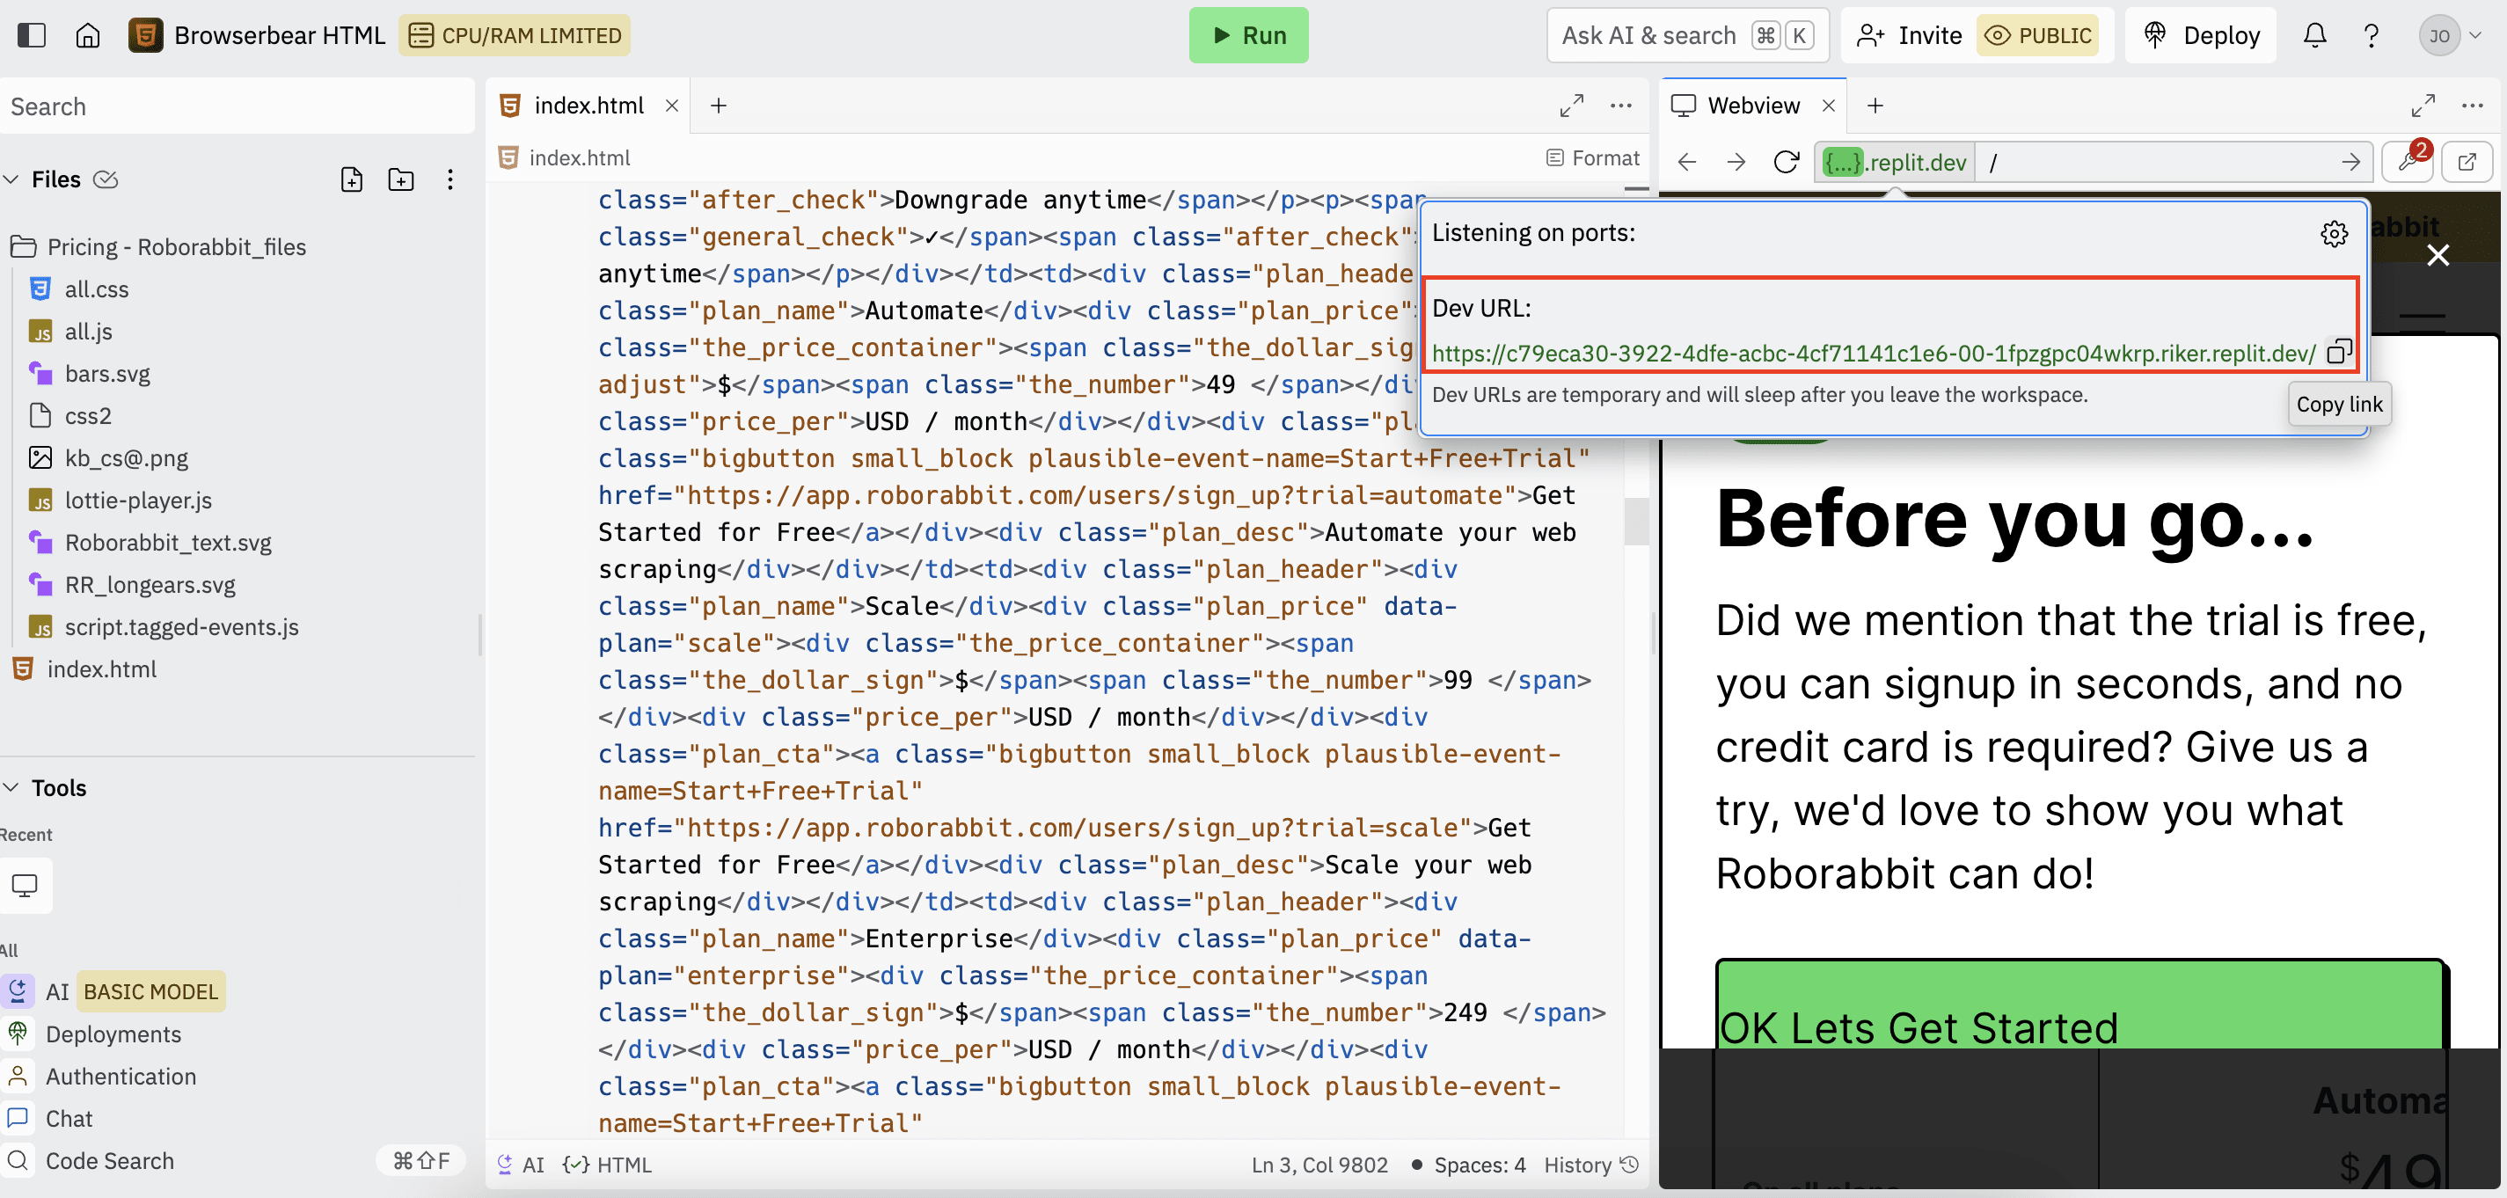Open Webview pane three-dot menu
This screenshot has width=2507, height=1198.
tap(2472, 105)
